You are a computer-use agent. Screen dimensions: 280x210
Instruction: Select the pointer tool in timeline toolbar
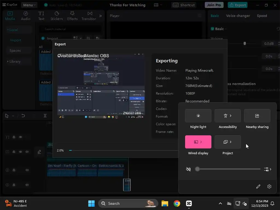(7, 116)
